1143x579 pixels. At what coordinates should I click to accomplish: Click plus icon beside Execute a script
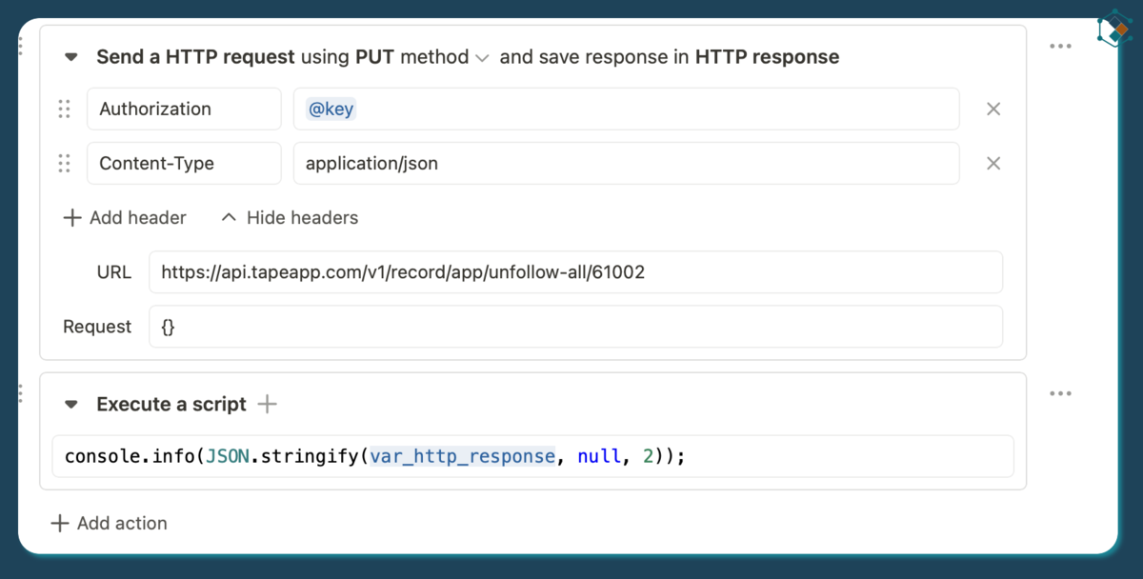tap(268, 405)
